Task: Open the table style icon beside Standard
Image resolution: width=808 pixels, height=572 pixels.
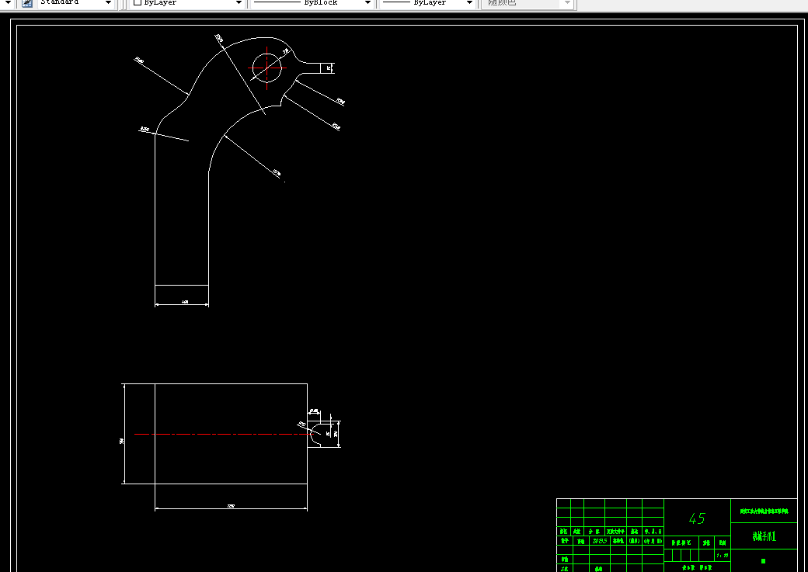Action: [x=26, y=3]
